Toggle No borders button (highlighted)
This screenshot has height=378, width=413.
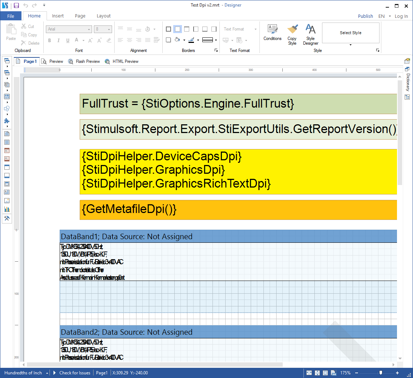coord(178,29)
